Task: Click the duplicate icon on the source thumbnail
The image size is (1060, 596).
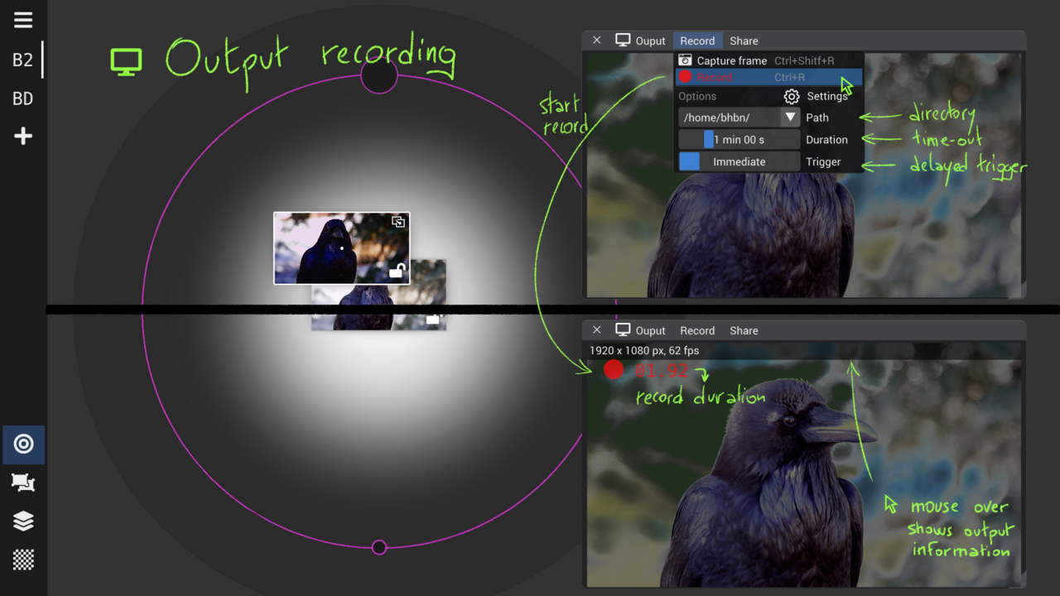Action: (397, 222)
